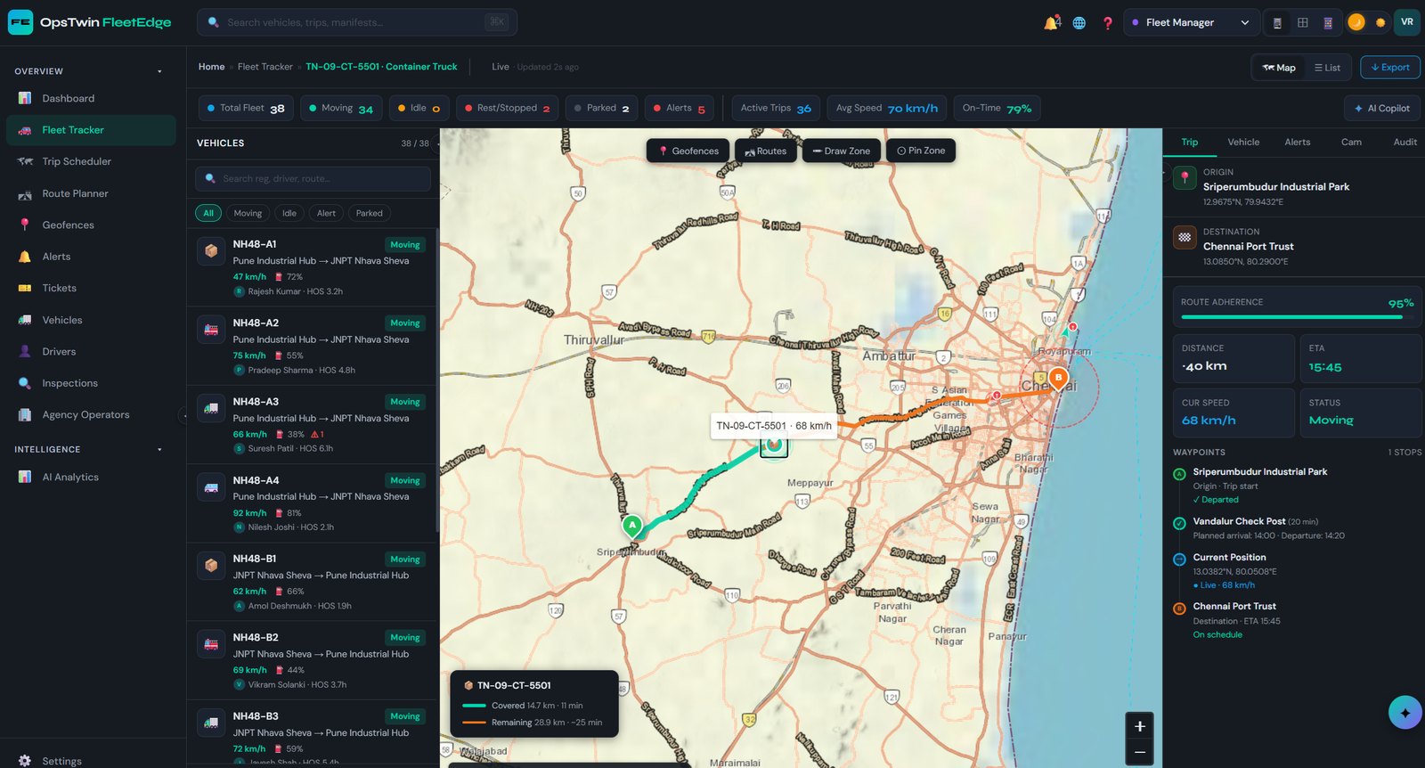Screen dimensions: 1425x768
Task: Open help via the red question mark
Action: click(1107, 23)
